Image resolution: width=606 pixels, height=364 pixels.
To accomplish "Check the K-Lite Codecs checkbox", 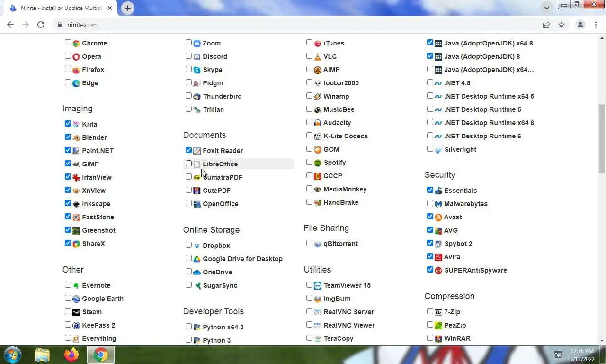I will tap(310, 136).
